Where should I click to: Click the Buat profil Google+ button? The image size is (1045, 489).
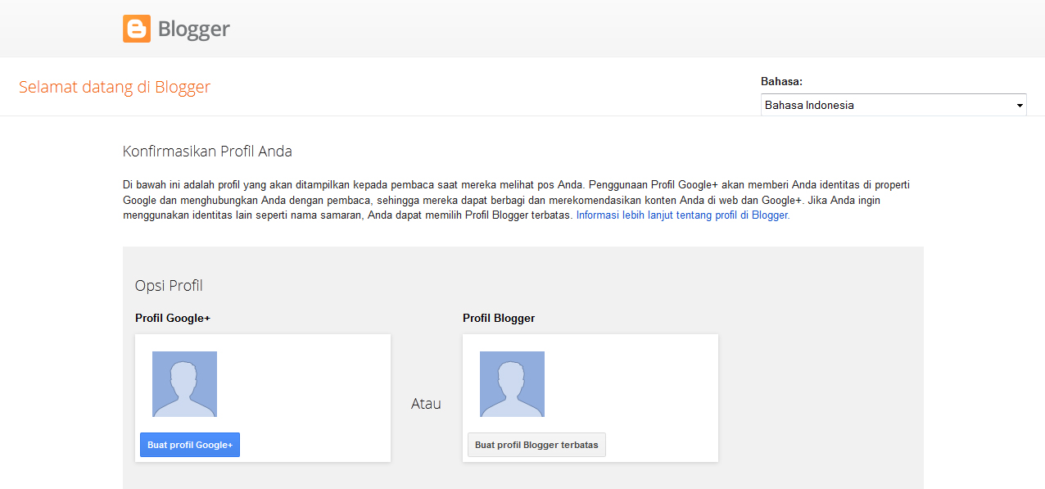tap(190, 445)
